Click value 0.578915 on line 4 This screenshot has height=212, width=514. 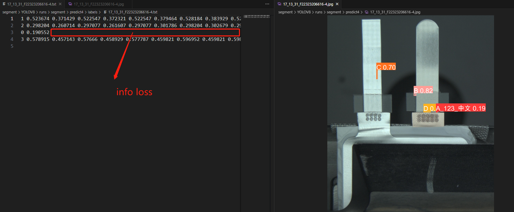(x=38, y=39)
